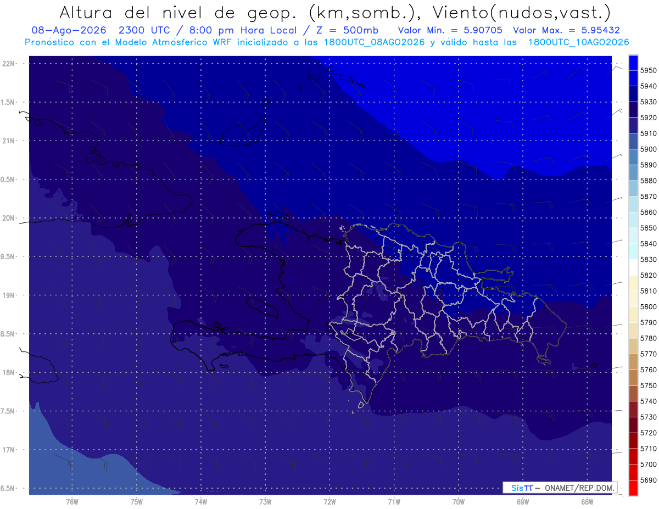This screenshot has width=659, height=509.
Task: Click the legend value '5730'
Action: [649, 417]
